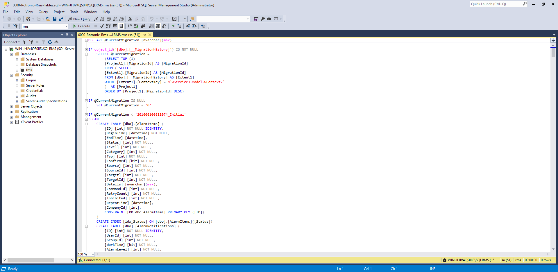Screen dimensions: 558x272
Task: Expand the rms database node
Action: click(x=17, y=70)
